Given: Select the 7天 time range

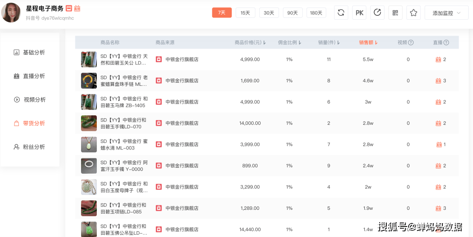Looking at the screenshot, I should click(x=222, y=13).
